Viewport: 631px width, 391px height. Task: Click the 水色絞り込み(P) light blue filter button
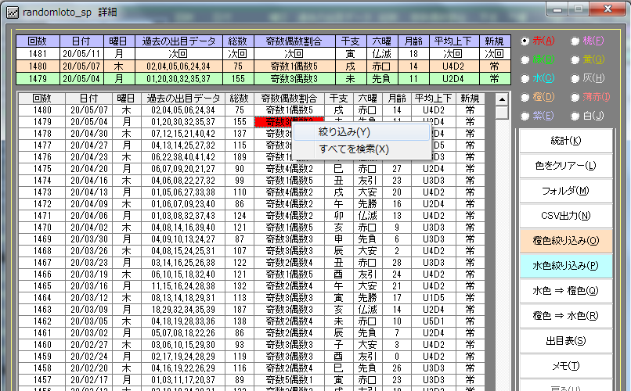566,266
